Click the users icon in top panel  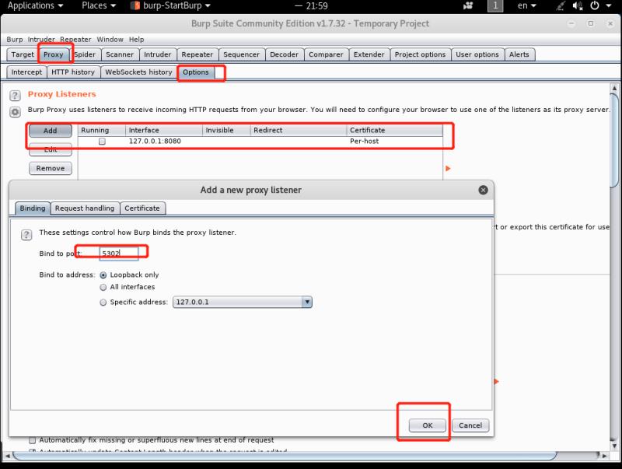[468, 5]
